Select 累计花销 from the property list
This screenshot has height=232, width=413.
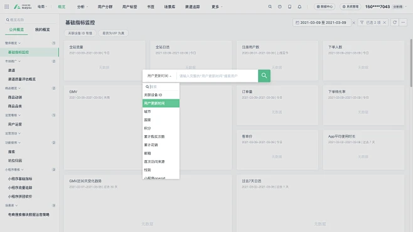(x=161, y=145)
